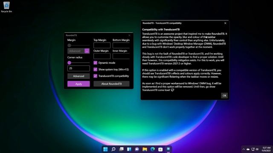Click the Margin slider handle

(69, 45)
